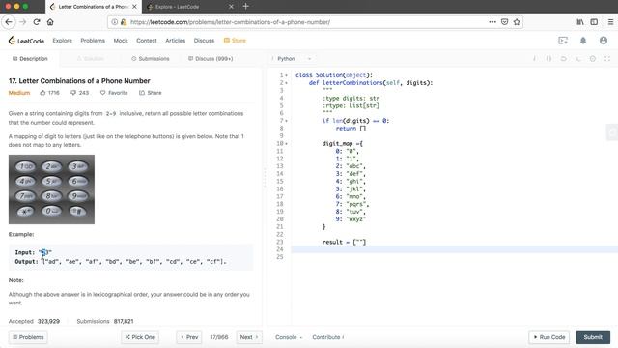Open page actions three-dots menu
This screenshot has height=348, width=618.
pyautogui.click(x=492, y=22)
